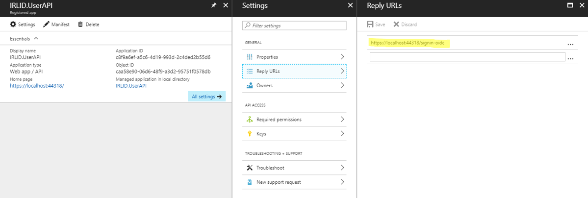
Task: Select the Object ID value
Action: [x=163, y=71]
